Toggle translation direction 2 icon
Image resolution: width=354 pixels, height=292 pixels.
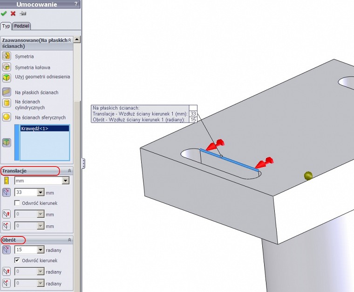click(7, 214)
